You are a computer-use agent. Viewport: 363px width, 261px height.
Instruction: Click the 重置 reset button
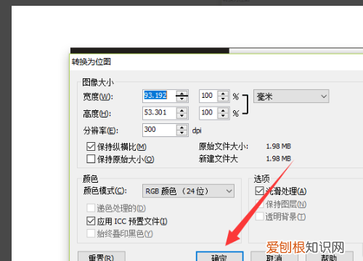pos(102,256)
